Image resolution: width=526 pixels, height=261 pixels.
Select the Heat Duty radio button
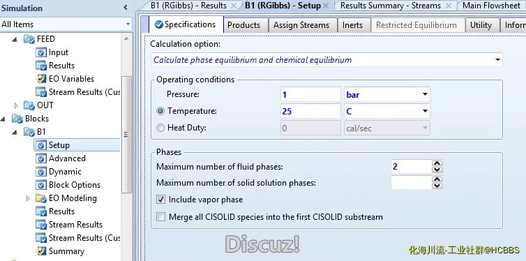[160, 128]
